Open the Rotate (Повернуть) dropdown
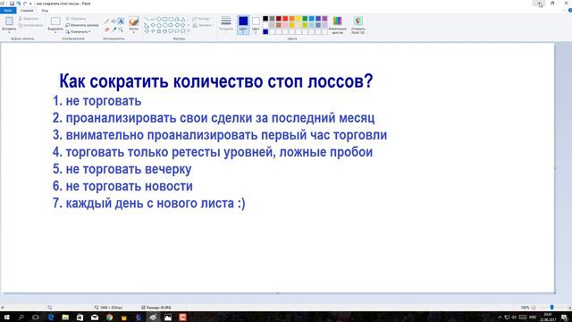 click(79, 32)
